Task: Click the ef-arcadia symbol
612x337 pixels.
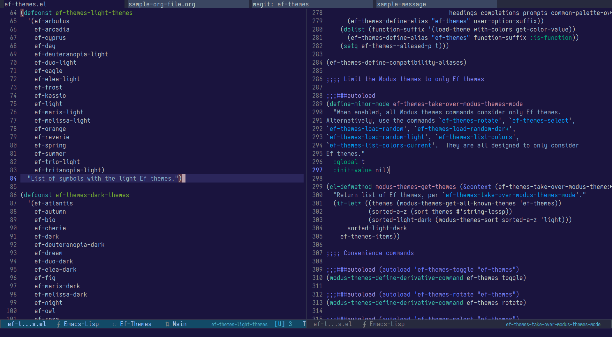Action: click(52, 29)
